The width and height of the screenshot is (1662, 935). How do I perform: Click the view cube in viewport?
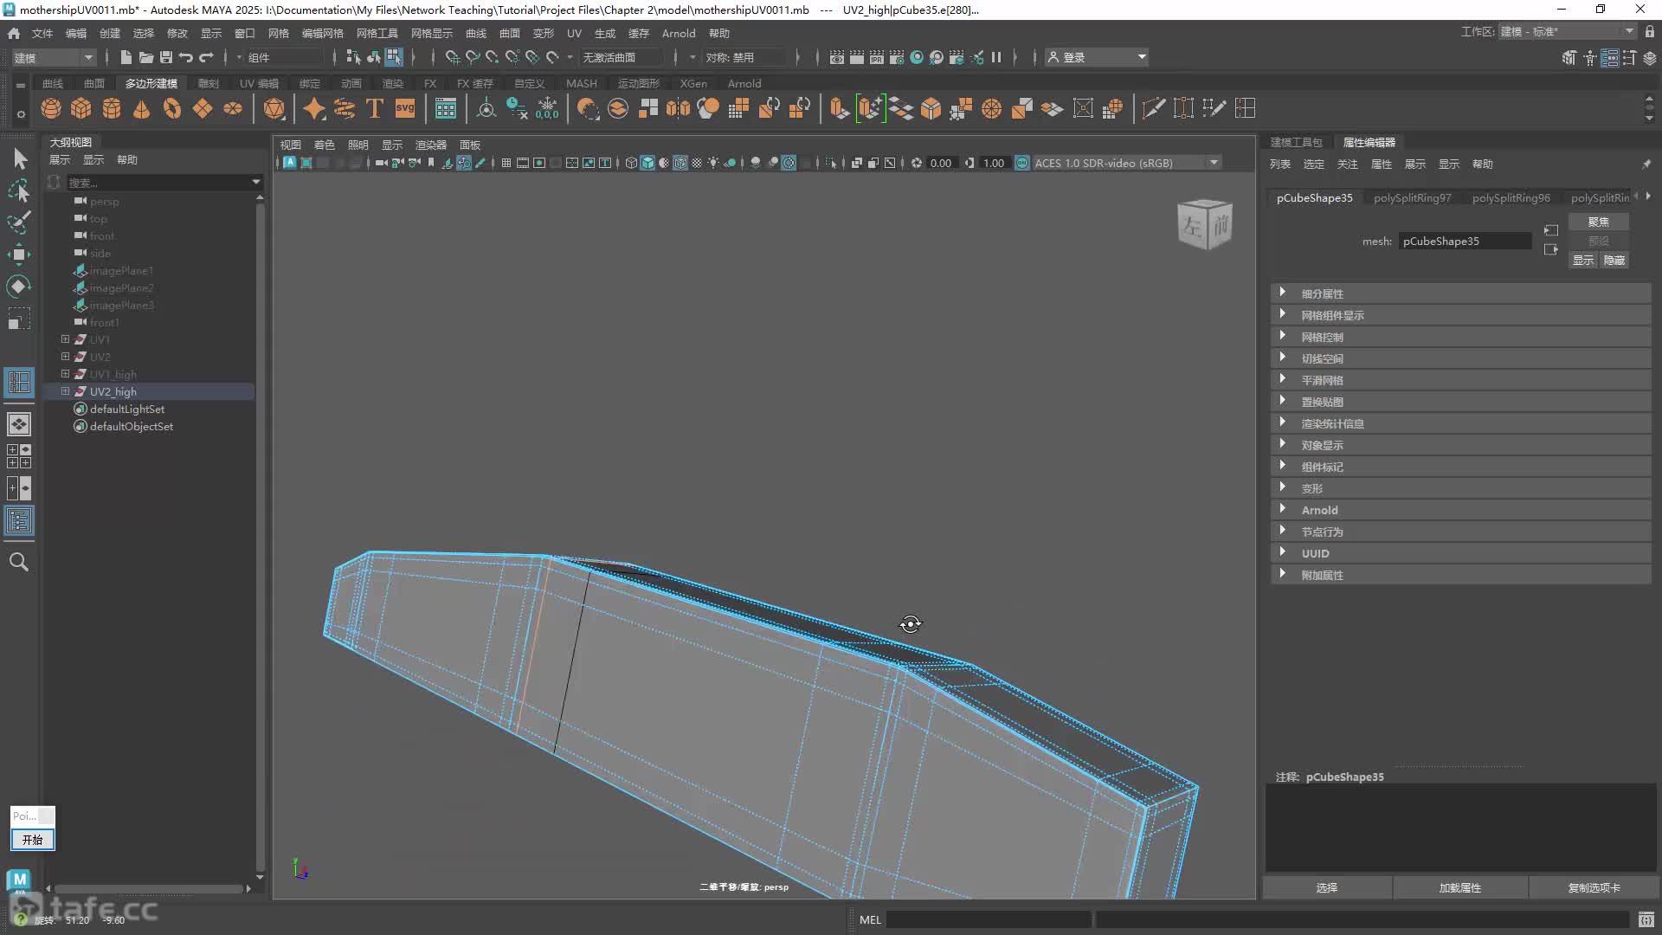pyautogui.click(x=1205, y=224)
